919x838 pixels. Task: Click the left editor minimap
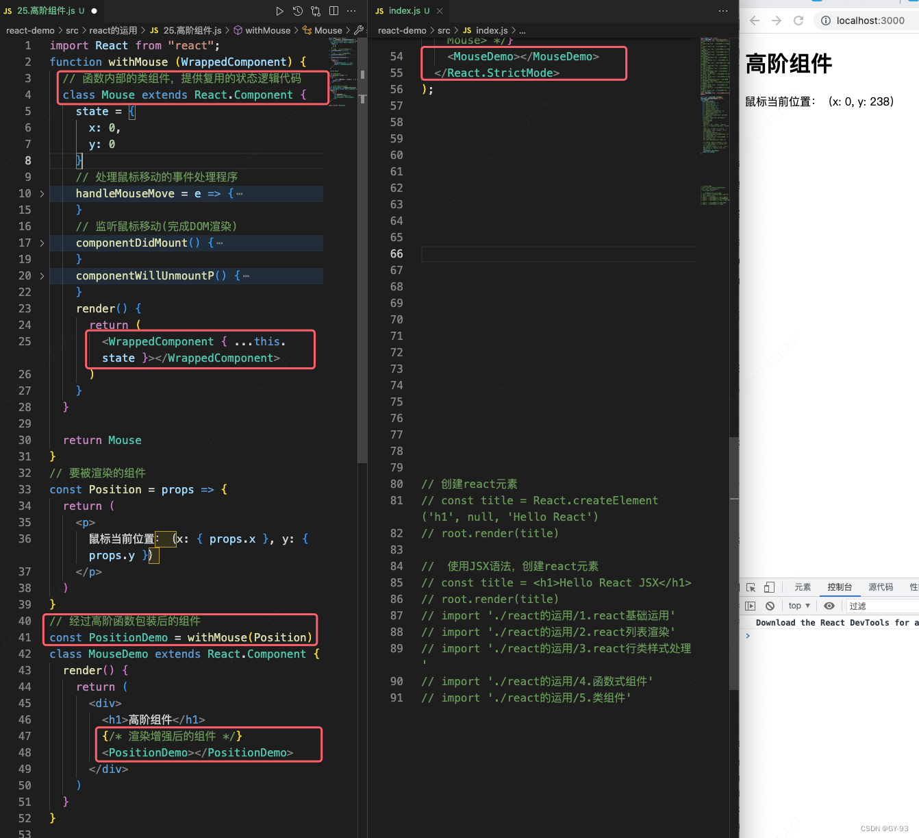click(x=342, y=72)
